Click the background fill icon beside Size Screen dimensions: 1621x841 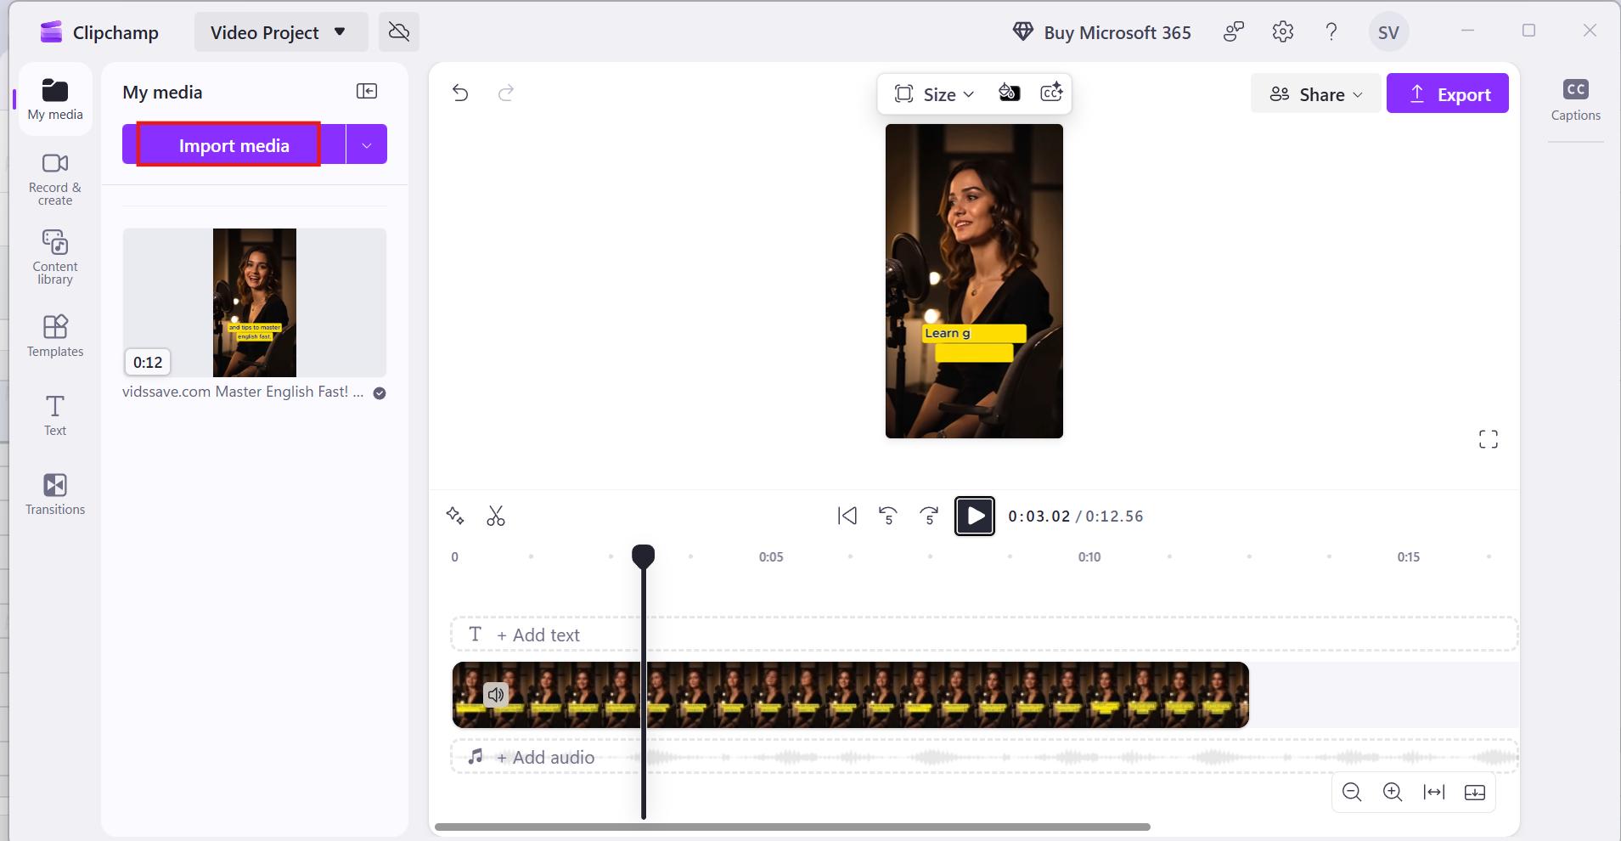click(1009, 93)
